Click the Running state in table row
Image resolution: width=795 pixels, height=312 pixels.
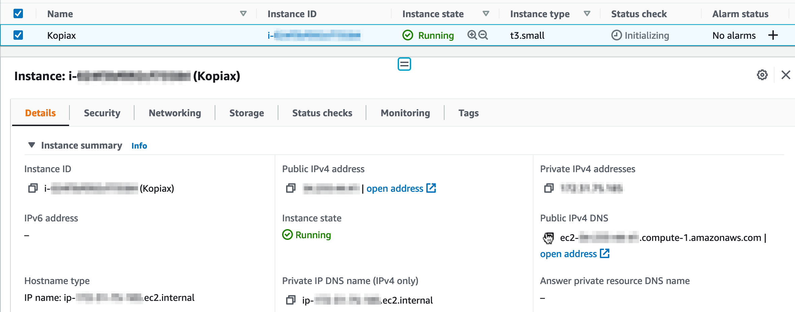click(x=428, y=35)
